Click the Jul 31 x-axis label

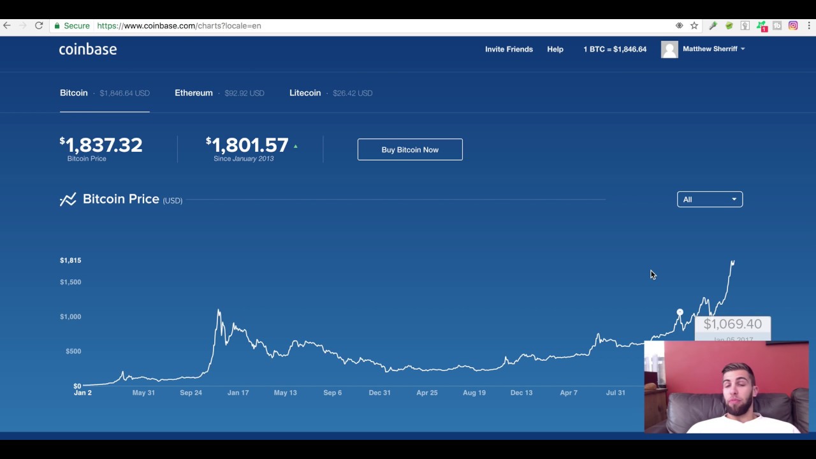tap(616, 393)
